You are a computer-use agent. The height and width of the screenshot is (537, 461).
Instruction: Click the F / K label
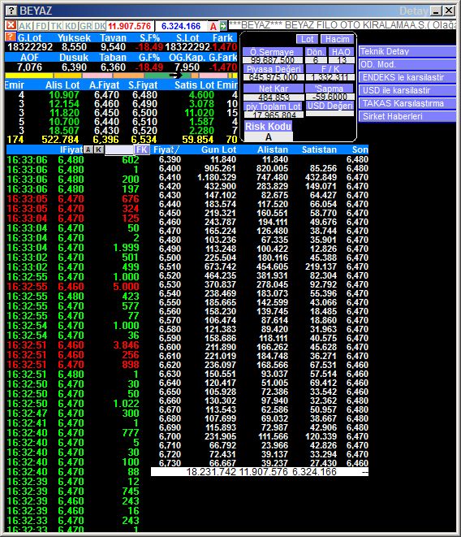(330, 69)
